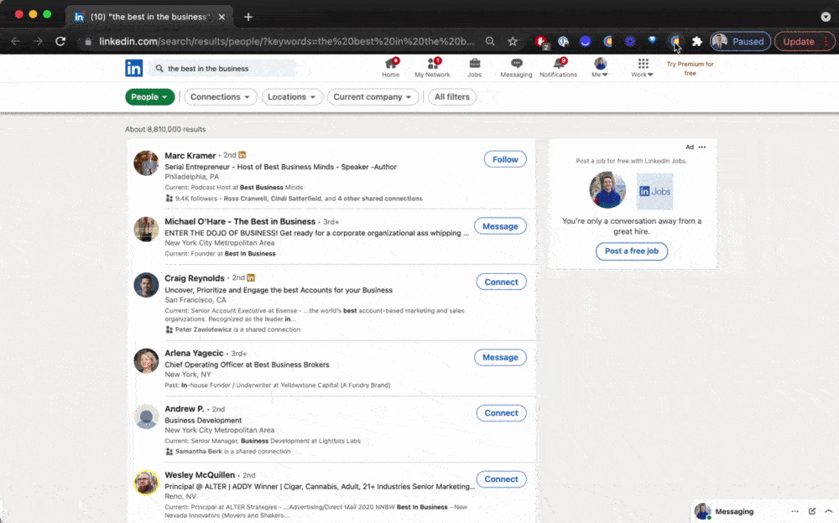Click Arlena Yagecic's profile photo
Screen dimensions: 839x523
pos(146,360)
